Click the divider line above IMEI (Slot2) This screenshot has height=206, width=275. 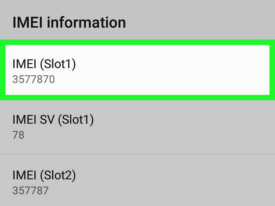(x=137, y=154)
